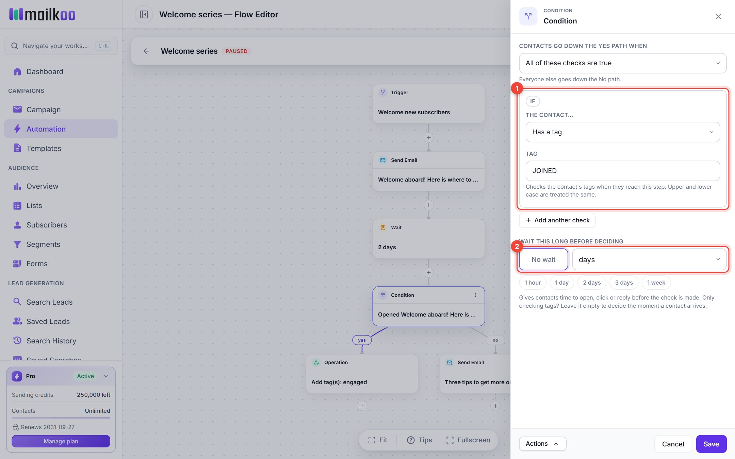The image size is (735, 459).
Task: Cancel the condition changes
Action: coord(673,444)
